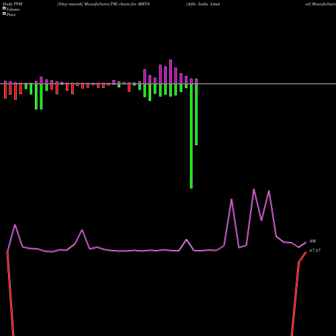This screenshot has width=336, height=336.
Task: Click the '67.87' price value label
Action: (315, 251)
